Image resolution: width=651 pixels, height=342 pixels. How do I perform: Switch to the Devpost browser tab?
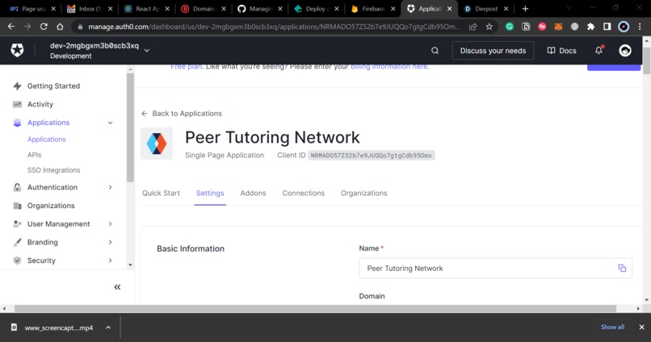pos(485,9)
